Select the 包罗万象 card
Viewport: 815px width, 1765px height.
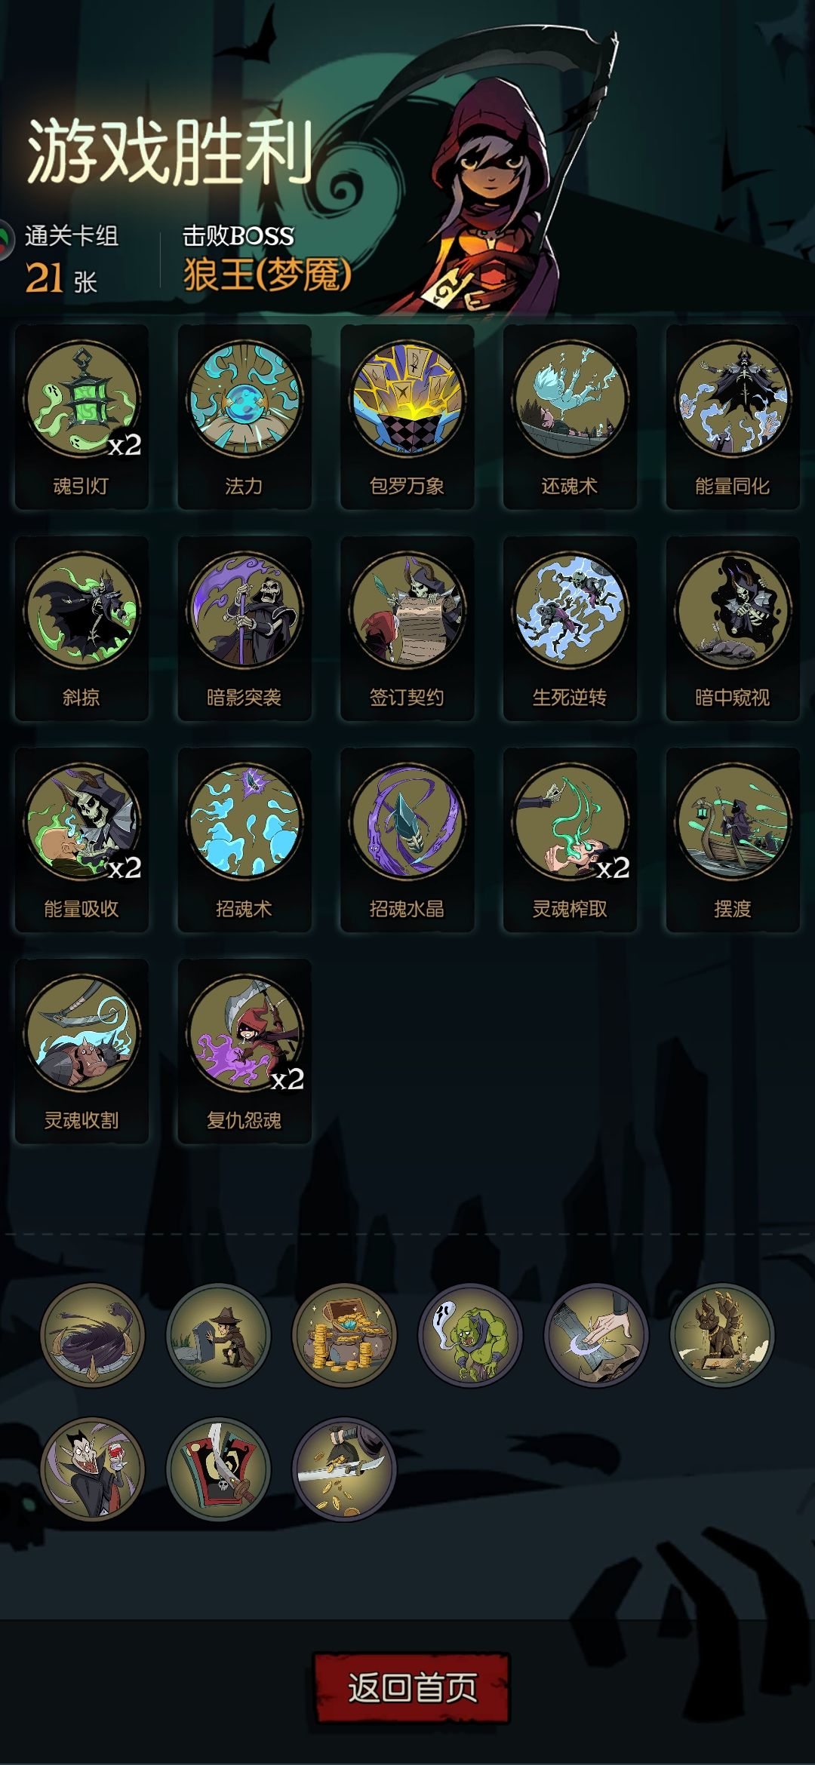(407, 417)
